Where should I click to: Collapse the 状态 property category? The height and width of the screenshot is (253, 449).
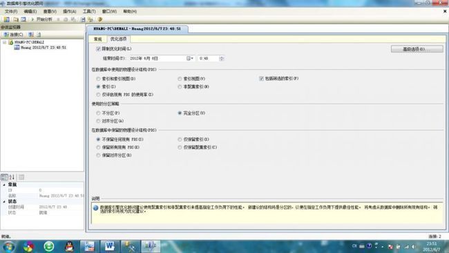[4, 201]
